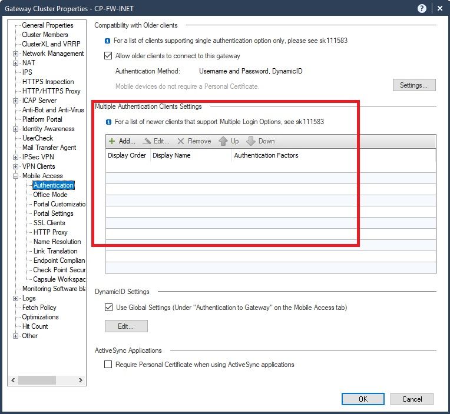
Task: Enable Require Personal Certificate for ActiveSync checkbox
Action: coord(108,365)
